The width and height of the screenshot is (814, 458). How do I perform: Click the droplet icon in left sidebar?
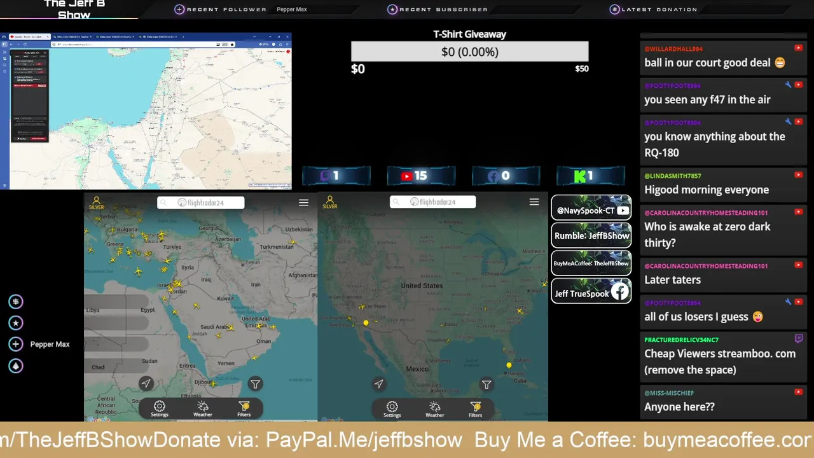(16, 366)
